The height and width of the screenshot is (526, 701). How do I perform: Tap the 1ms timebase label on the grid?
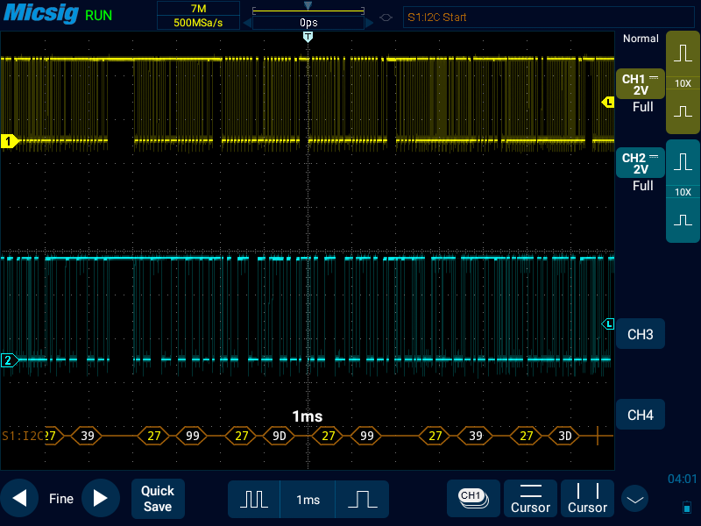[308, 416]
